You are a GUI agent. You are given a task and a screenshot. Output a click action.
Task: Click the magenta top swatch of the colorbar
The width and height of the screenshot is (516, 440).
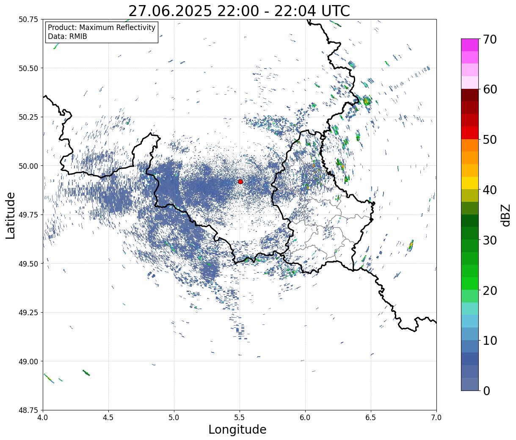(x=470, y=45)
